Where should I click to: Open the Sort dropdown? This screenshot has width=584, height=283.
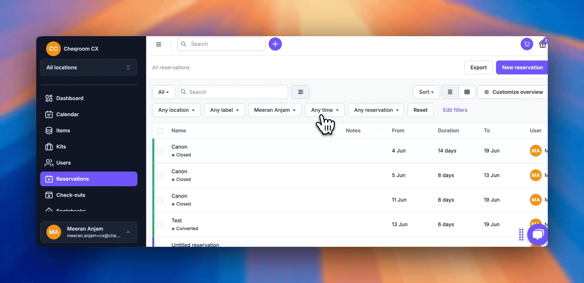click(x=426, y=92)
